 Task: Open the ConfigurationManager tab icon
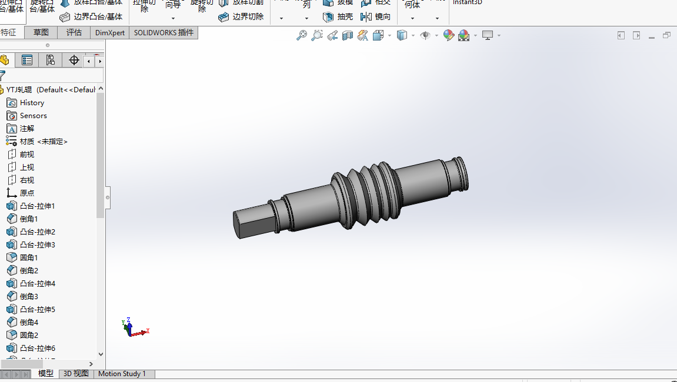[x=50, y=61]
